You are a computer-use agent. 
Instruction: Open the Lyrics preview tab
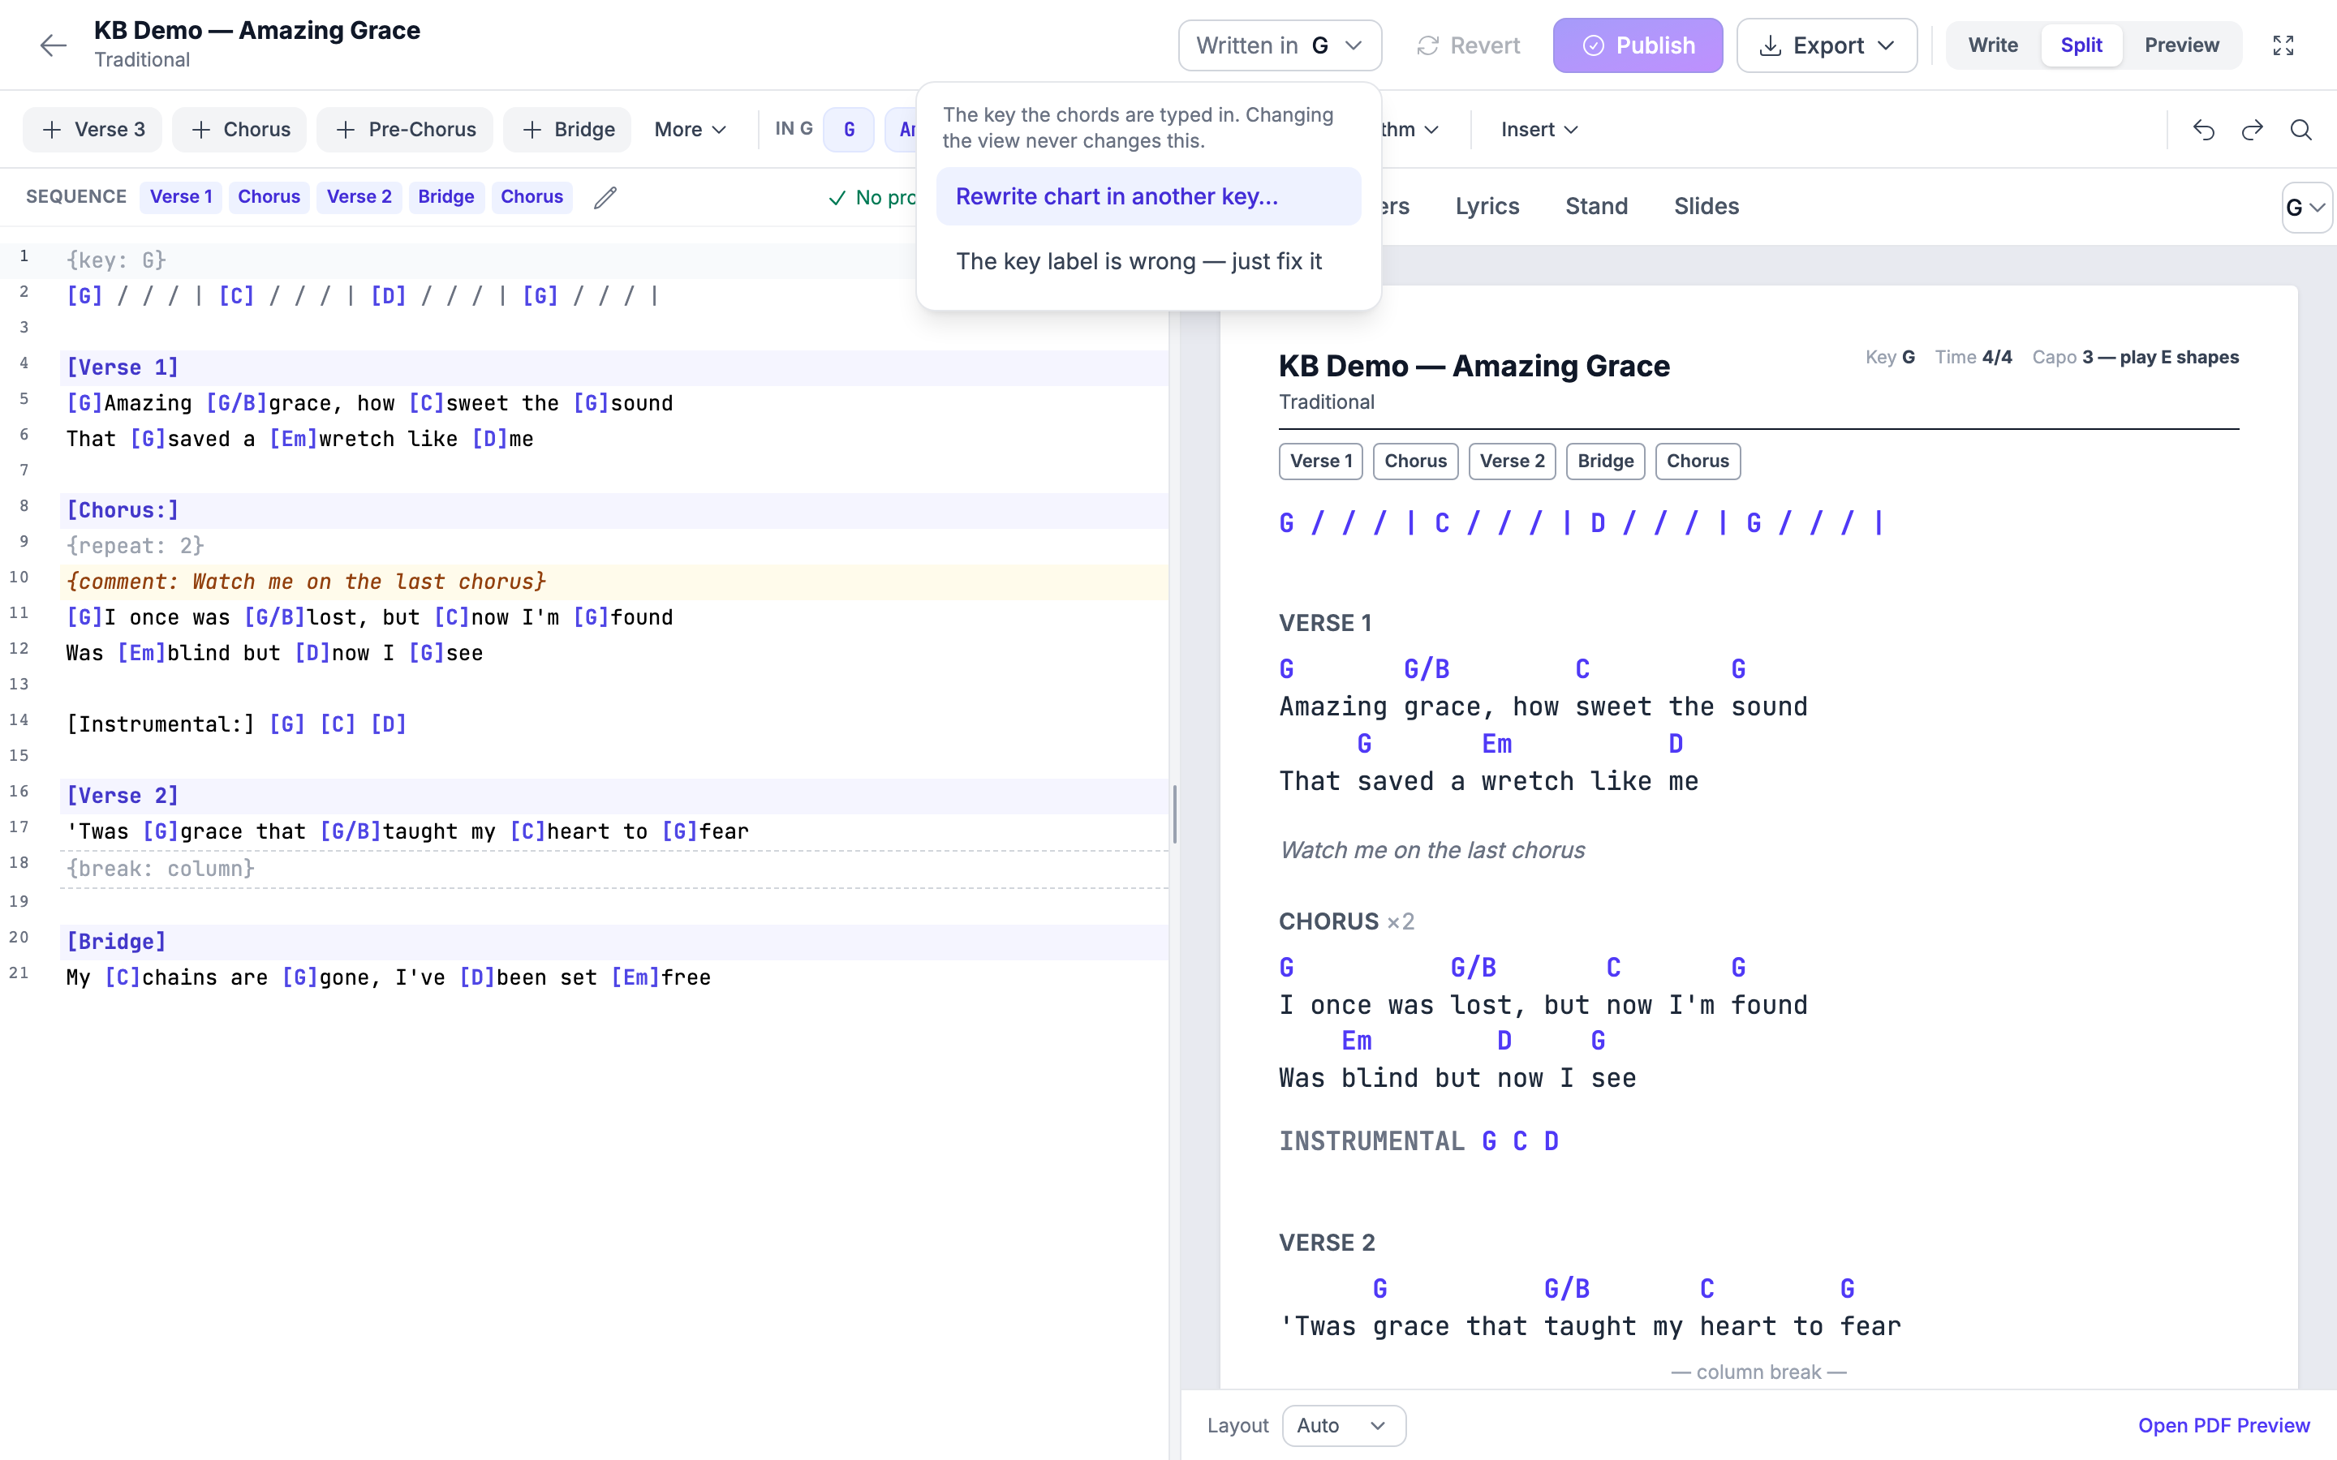(x=1487, y=206)
